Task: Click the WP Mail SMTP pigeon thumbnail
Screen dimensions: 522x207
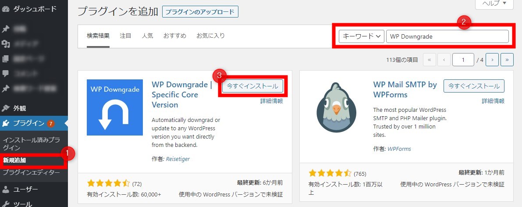Action: coord(337,107)
